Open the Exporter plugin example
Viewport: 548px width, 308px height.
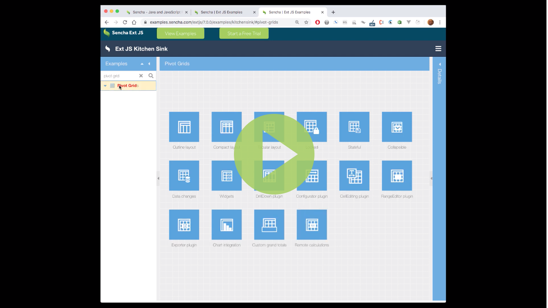[184, 225]
